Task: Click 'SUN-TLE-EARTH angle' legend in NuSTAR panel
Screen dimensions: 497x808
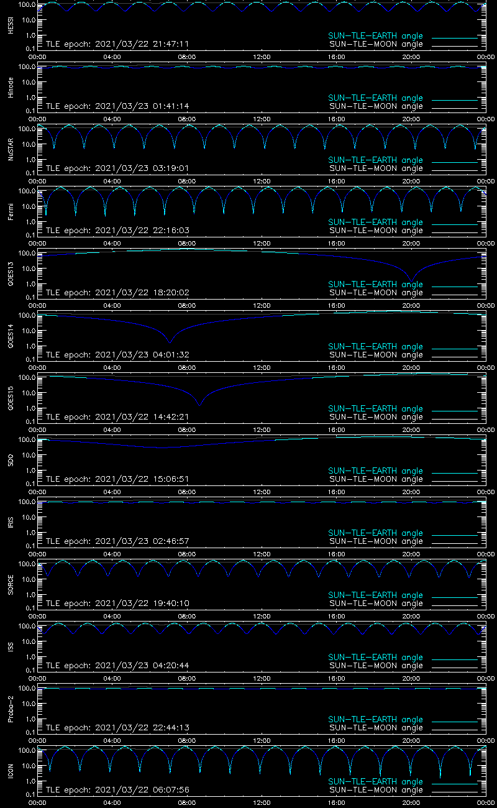Action: pos(375,160)
